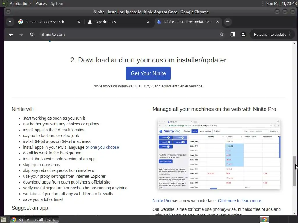
Task: Click the Ninite taskbar window button
Action: 35,220
